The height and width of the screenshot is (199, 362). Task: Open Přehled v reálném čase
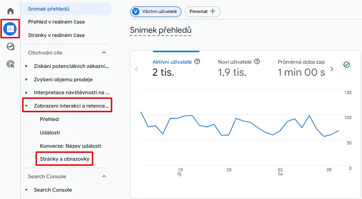coord(56,22)
